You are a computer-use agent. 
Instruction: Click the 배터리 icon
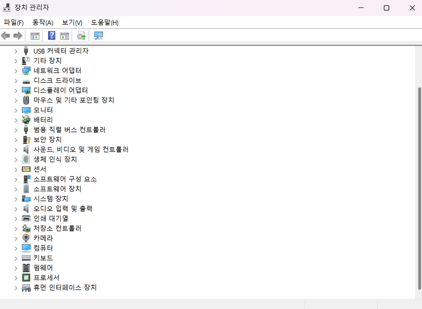point(26,120)
